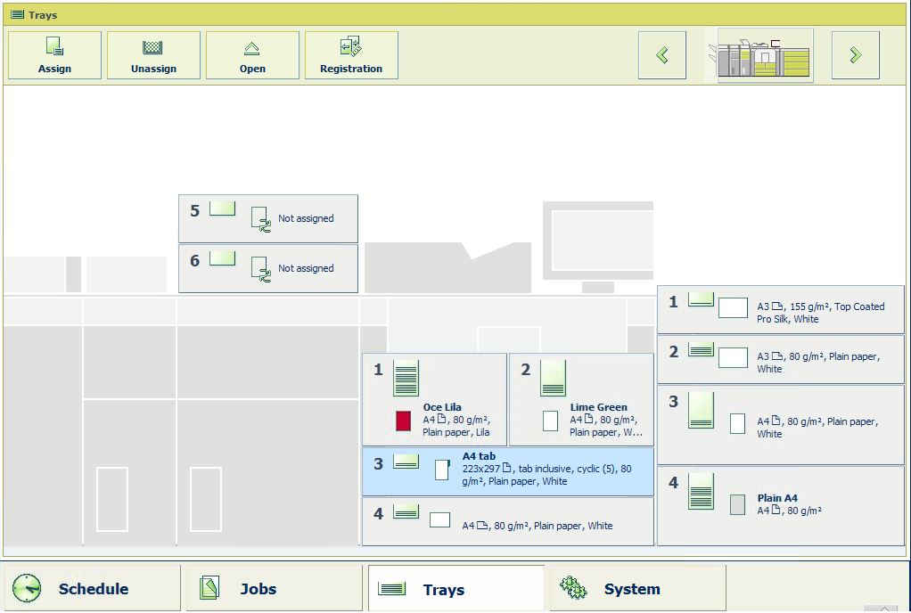Select the highlighted A4 tab tray
911x613 pixels.
tap(507, 471)
